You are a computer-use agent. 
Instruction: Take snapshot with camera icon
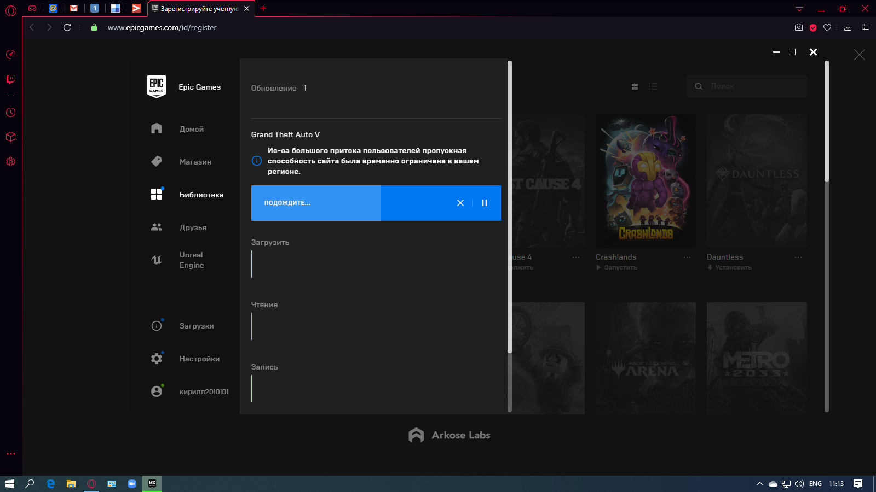tap(799, 27)
